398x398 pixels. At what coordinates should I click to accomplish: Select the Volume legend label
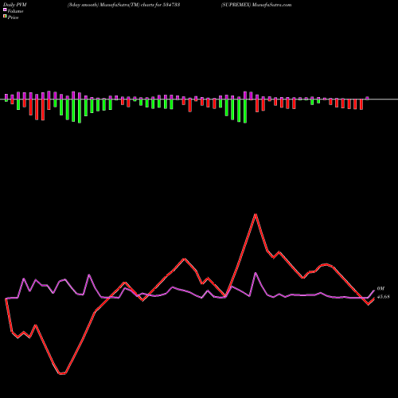pyautogui.click(x=15, y=11)
